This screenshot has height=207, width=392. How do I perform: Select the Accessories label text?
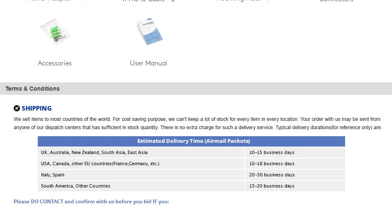[55, 63]
